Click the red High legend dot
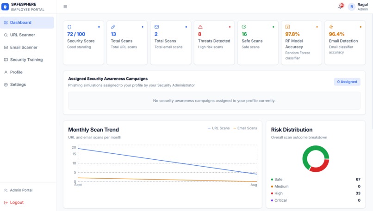This screenshot has height=211, width=373. click(x=272, y=193)
